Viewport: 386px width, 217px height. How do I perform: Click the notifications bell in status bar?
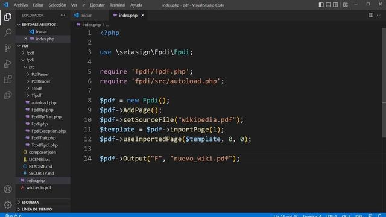[x=379, y=215]
